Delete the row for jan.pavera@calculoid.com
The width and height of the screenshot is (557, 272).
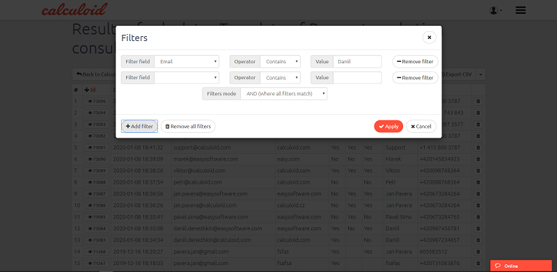pyautogui.click(x=478, y=206)
